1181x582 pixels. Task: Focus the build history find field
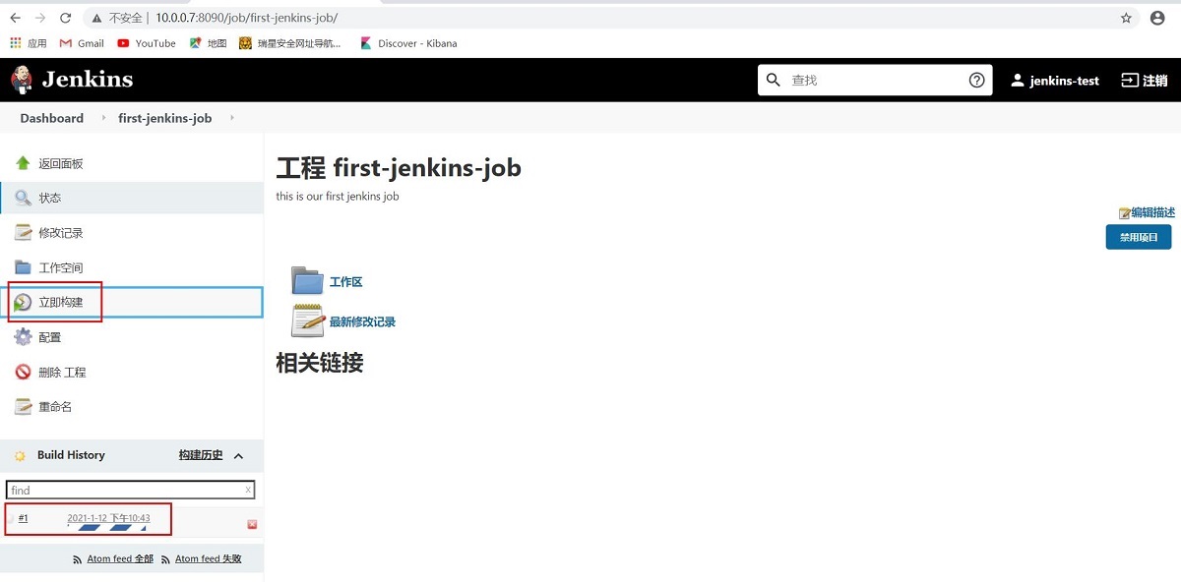click(130, 490)
